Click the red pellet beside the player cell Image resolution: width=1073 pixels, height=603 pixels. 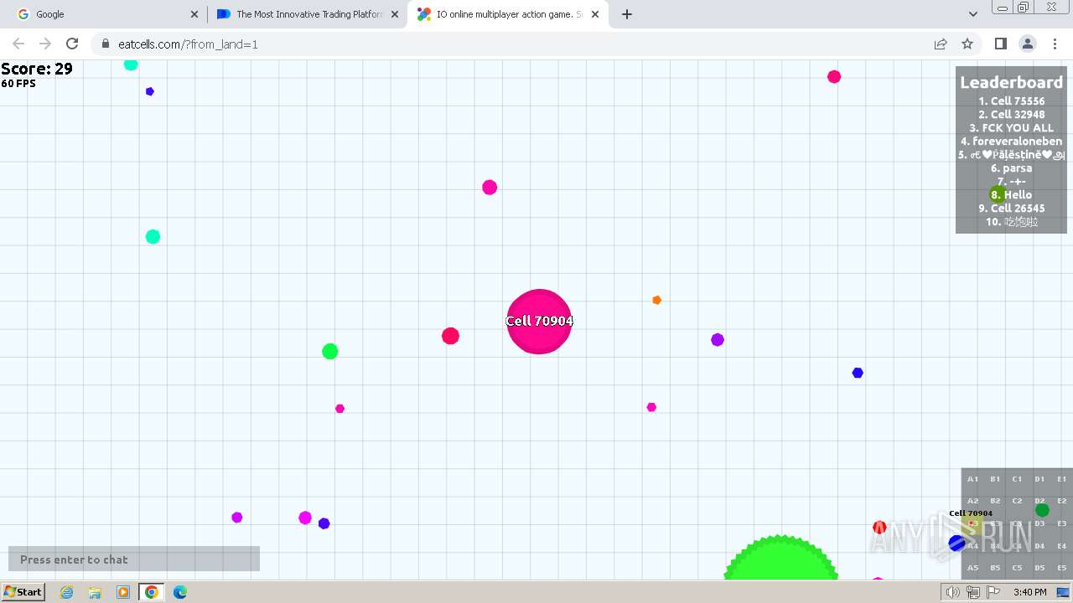point(450,336)
